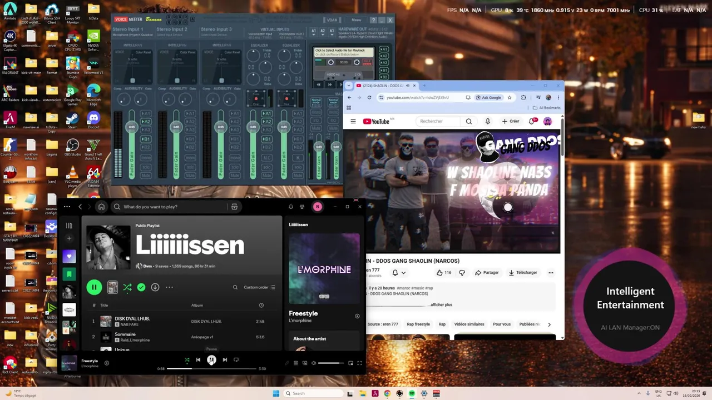Open Liked Songs in Spotify sidebar

tap(69, 256)
